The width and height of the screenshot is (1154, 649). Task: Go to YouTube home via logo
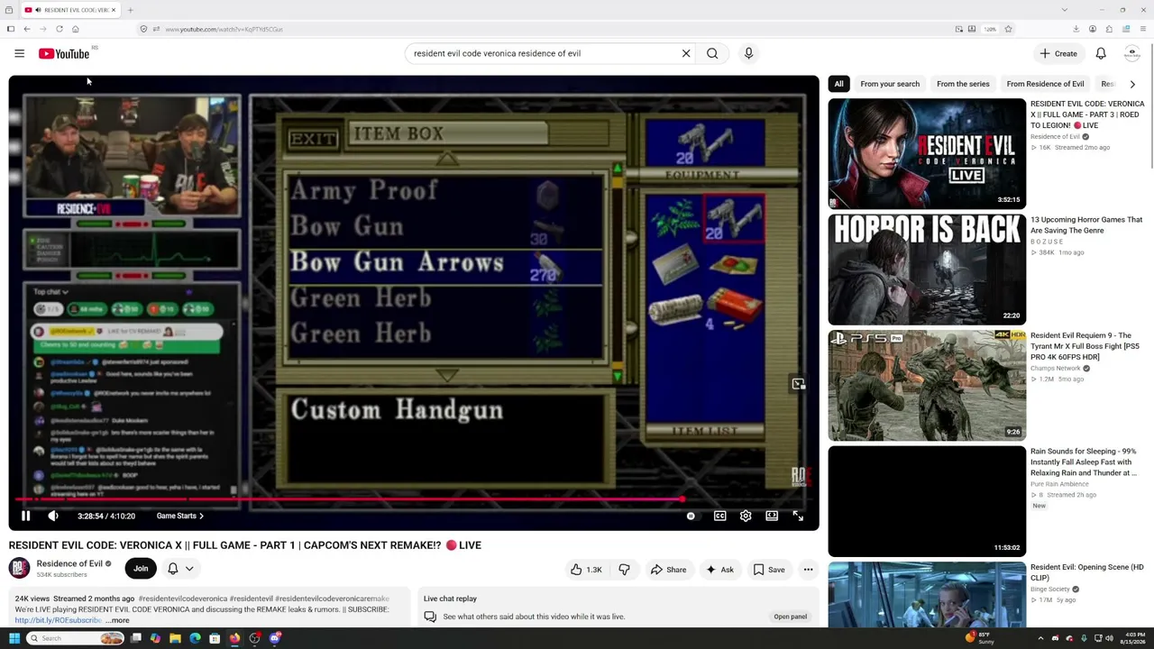[x=64, y=54]
